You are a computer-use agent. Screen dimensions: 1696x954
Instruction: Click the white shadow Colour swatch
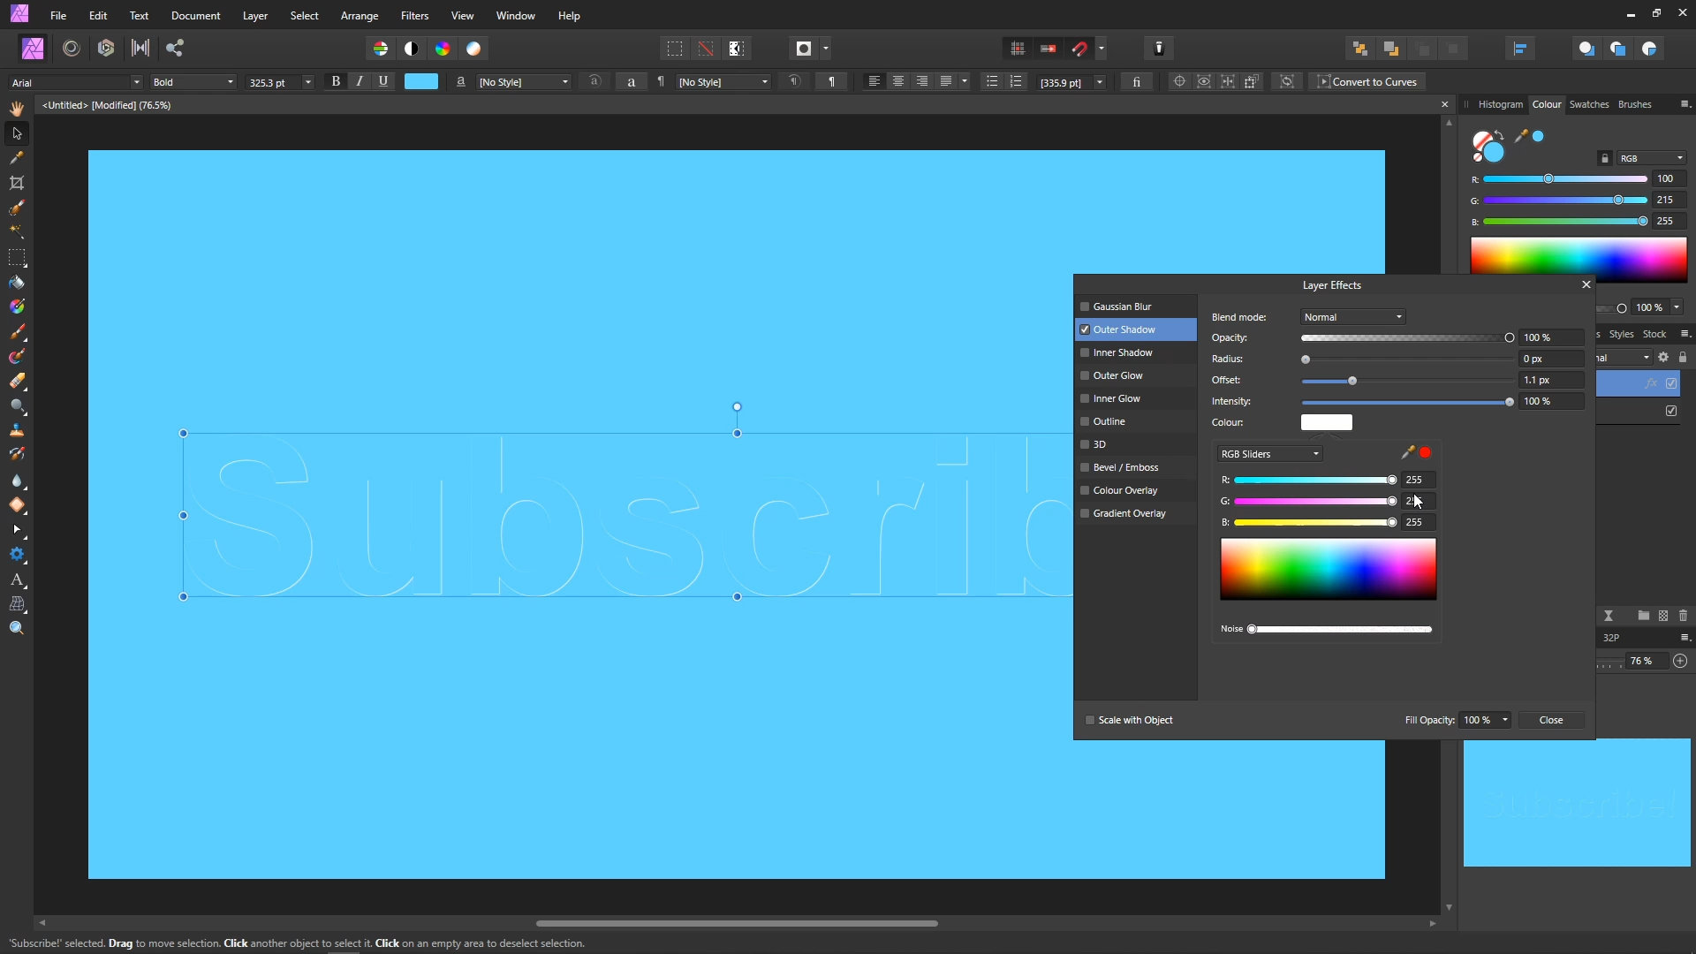(1326, 422)
